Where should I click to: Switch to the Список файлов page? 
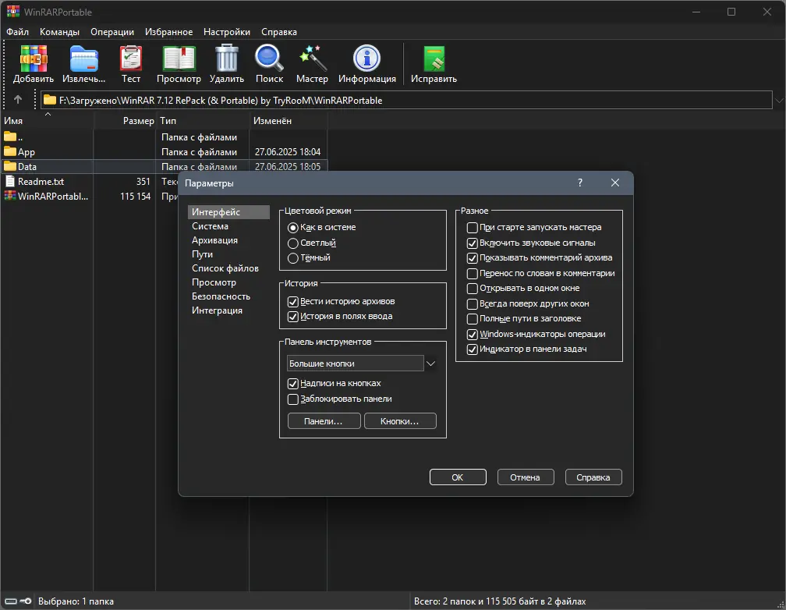coord(228,268)
